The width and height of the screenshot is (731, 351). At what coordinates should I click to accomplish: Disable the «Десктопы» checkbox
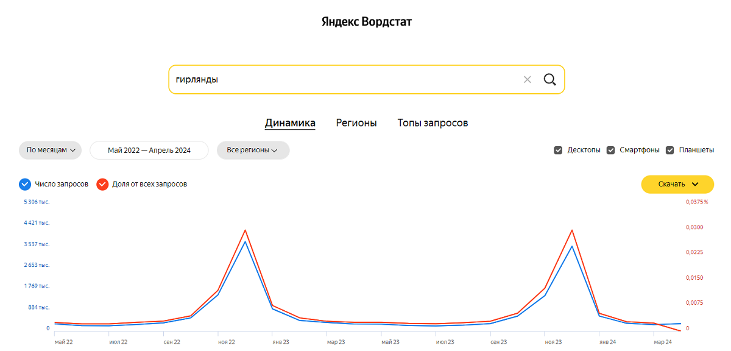pos(558,149)
